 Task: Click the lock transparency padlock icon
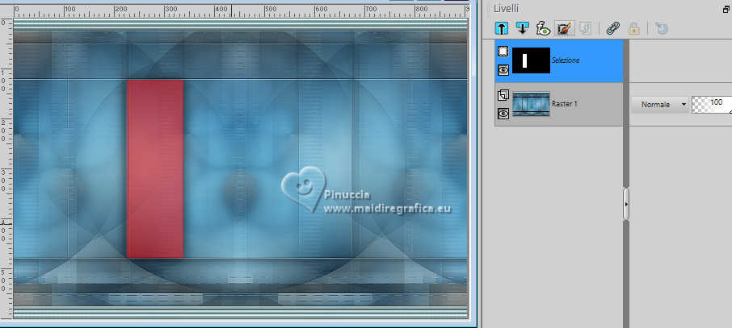[x=633, y=28]
